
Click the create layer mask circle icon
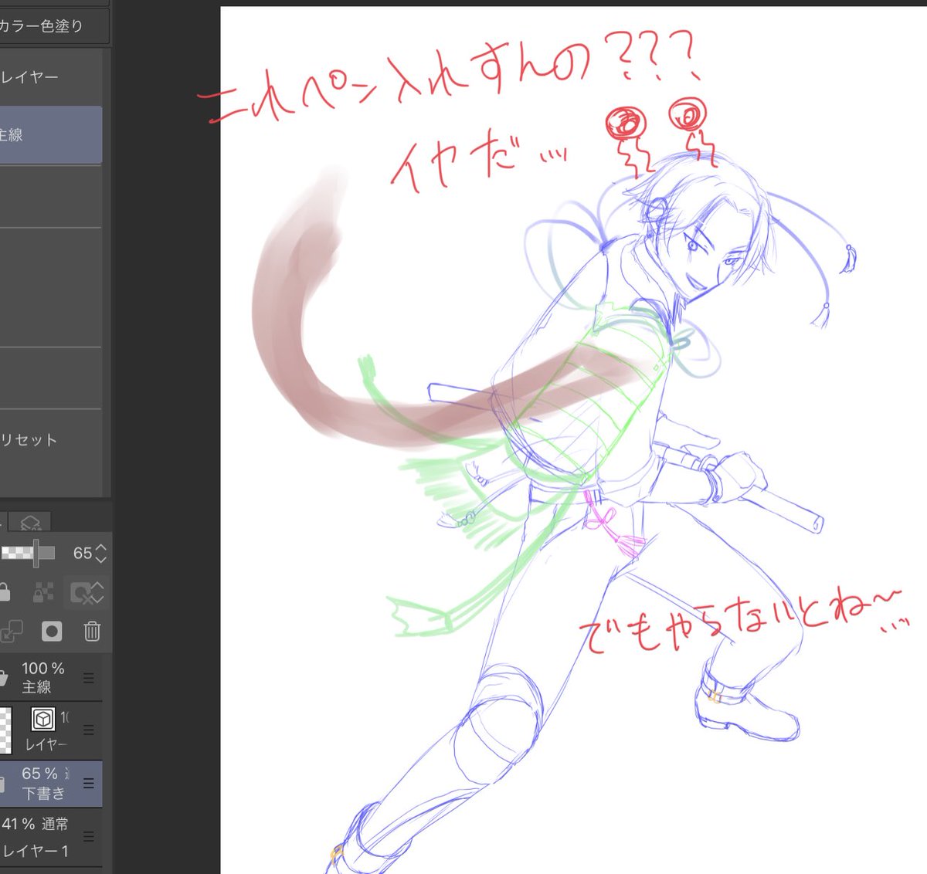point(52,632)
